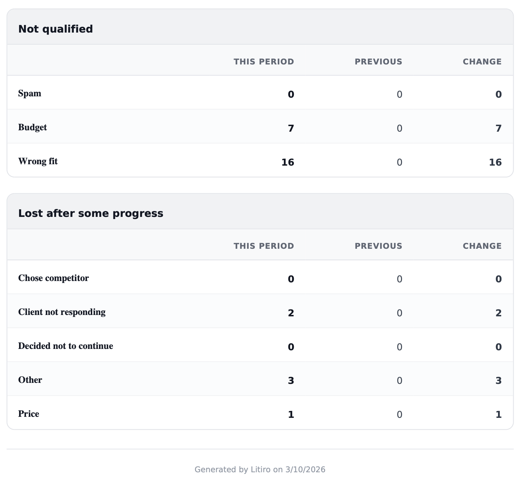Click the Other row's This Period value 3
Viewport: 524px width, 483px height.
(291, 381)
